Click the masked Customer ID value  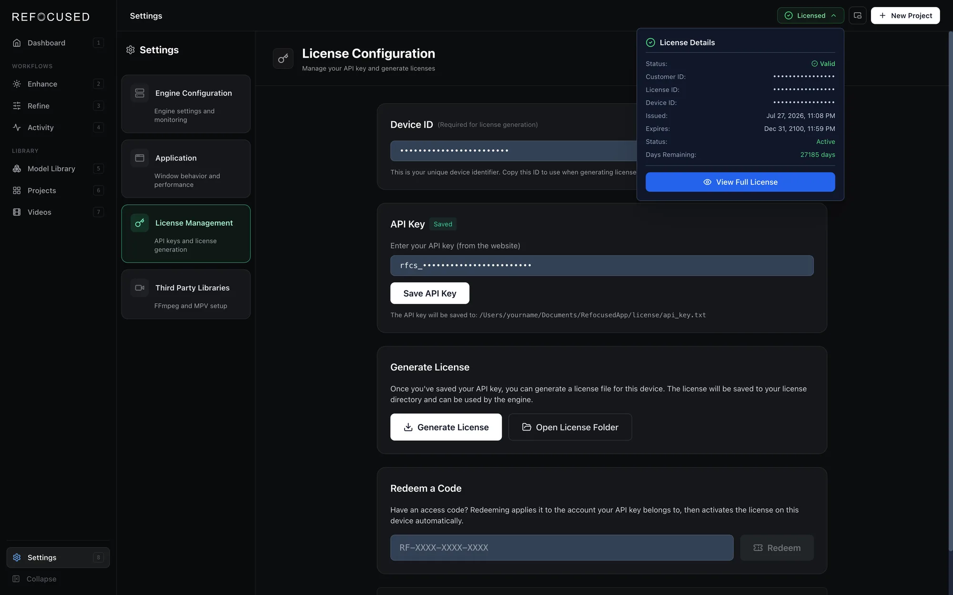pyautogui.click(x=804, y=77)
